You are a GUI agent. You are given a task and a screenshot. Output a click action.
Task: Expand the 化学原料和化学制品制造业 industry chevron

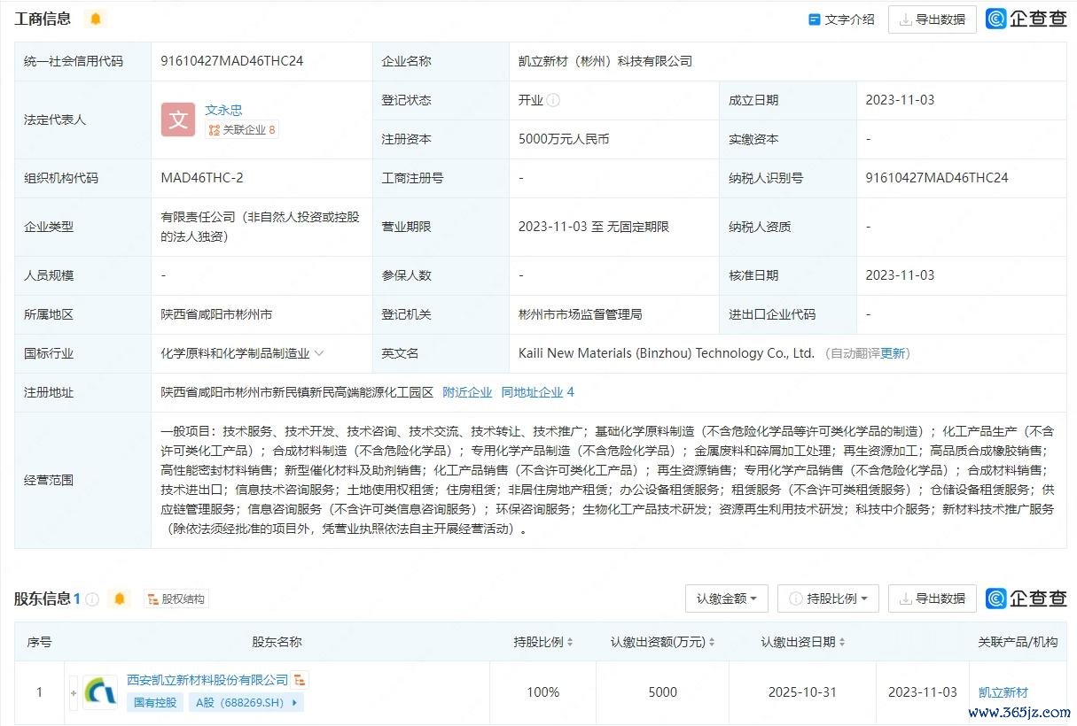(319, 353)
